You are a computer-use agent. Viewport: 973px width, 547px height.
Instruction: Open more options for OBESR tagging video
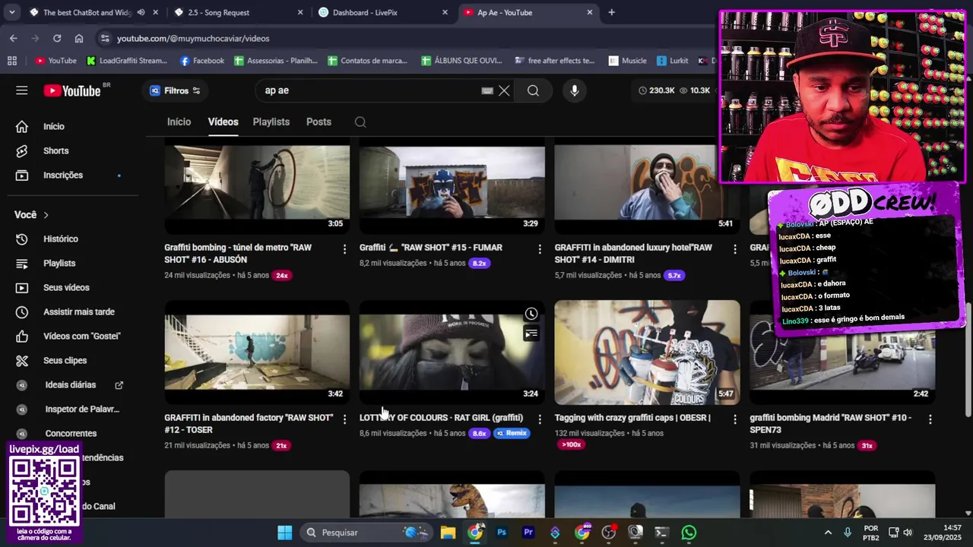coord(734,419)
